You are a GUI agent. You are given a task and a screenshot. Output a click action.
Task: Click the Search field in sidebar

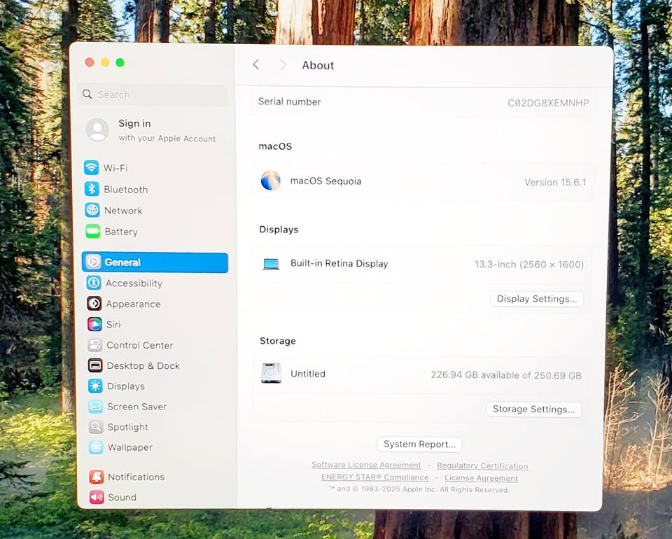[x=153, y=94]
